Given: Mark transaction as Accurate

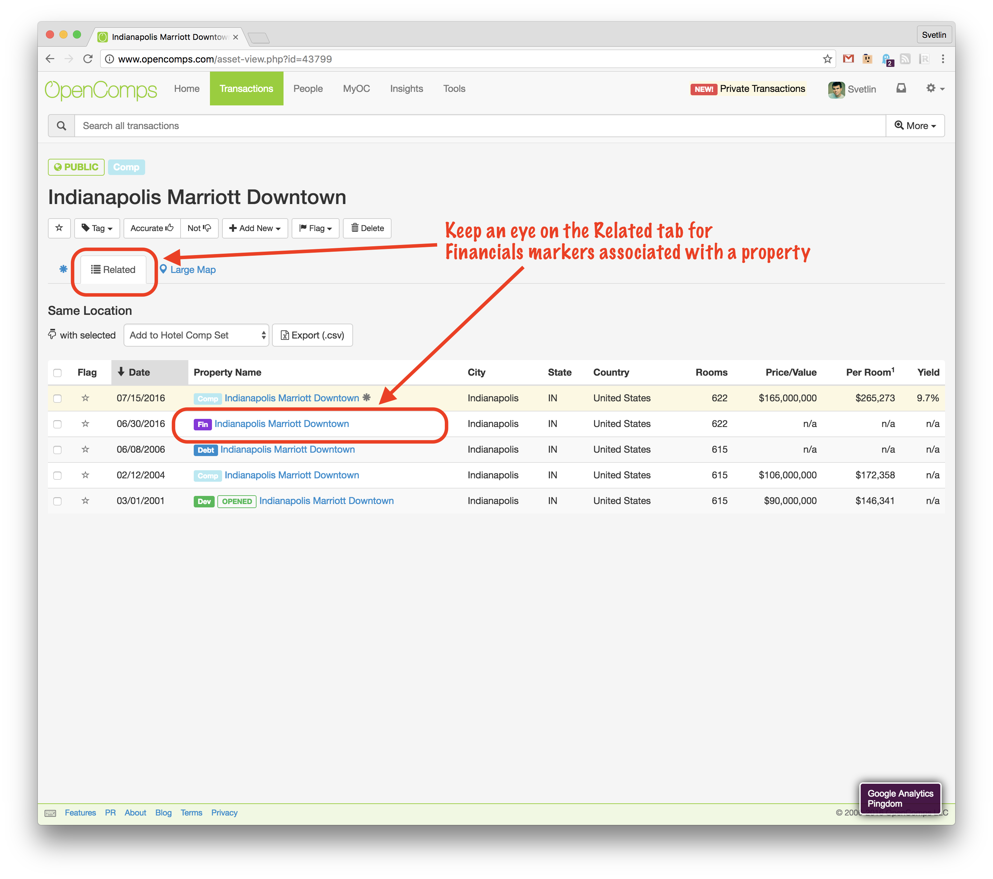Looking at the screenshot, I should pos(152,228).
